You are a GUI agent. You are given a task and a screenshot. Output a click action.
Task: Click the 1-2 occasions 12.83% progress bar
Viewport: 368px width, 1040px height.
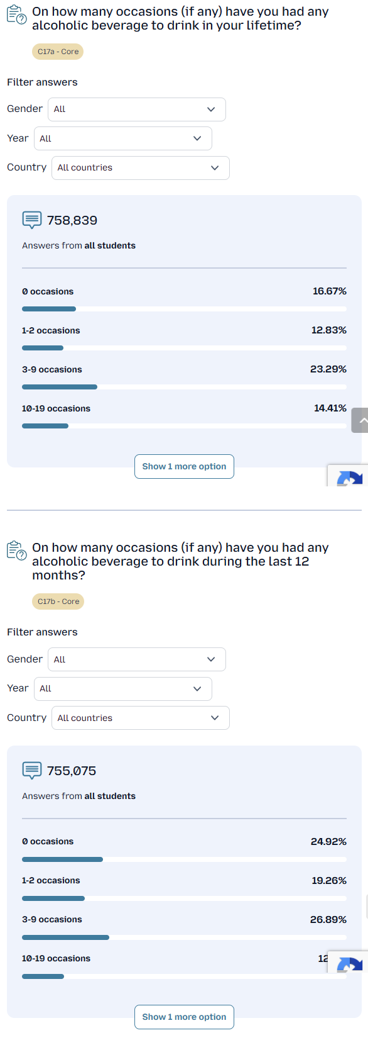point(184,348)
